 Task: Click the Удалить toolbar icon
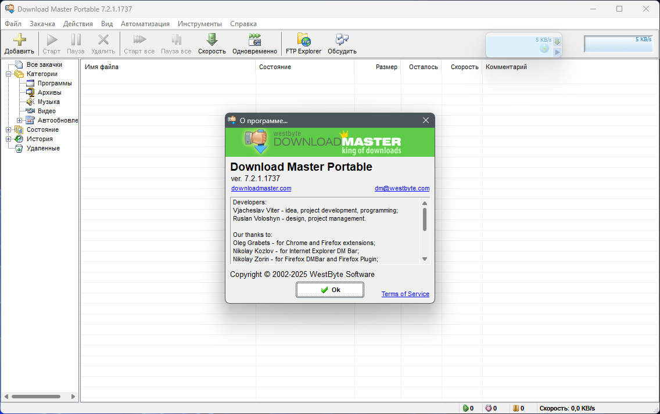tap(103, 40)
